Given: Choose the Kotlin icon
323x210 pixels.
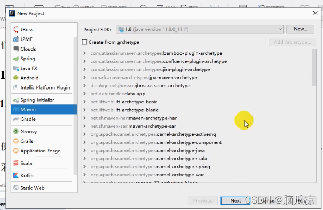Looking at the screenshot, I should pyautogui.click(x=16, y=175).
